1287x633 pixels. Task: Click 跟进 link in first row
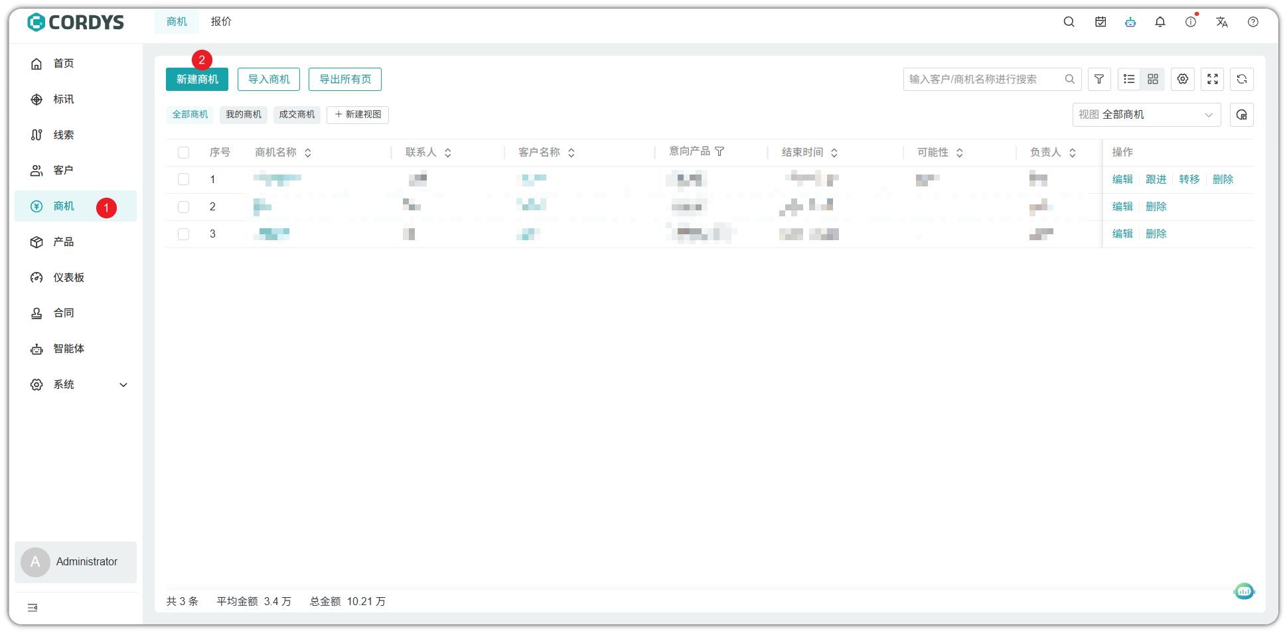coord(1156,180)
